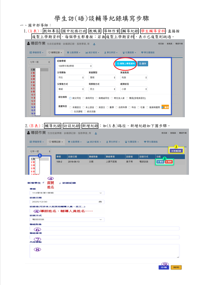This screenshot has width=202, height=285.
Task: Click the 訪談日期 column header
Action: (72, 157)
